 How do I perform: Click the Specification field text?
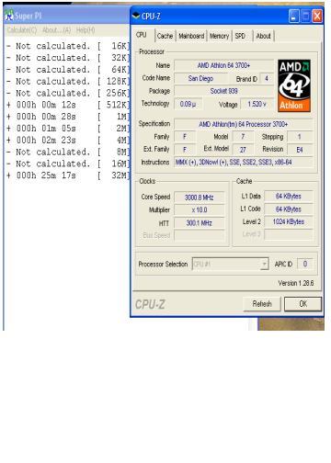[x=244, y=124]
